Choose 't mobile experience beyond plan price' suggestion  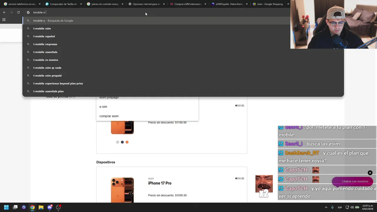183,83
